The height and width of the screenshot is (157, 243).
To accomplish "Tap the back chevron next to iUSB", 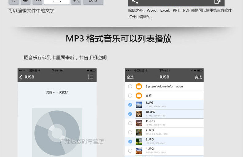I will (21, 77).
